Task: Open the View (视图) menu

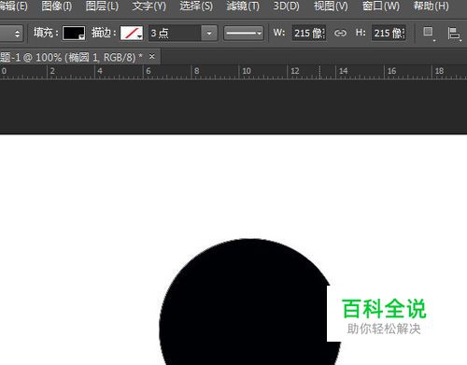Action: tap(331, 6)
